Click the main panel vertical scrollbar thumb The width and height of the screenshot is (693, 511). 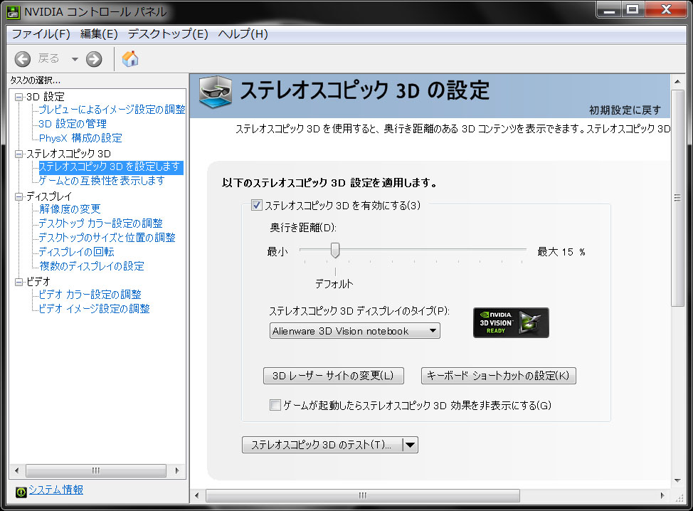pyautogui.click(x=677, y=198)
